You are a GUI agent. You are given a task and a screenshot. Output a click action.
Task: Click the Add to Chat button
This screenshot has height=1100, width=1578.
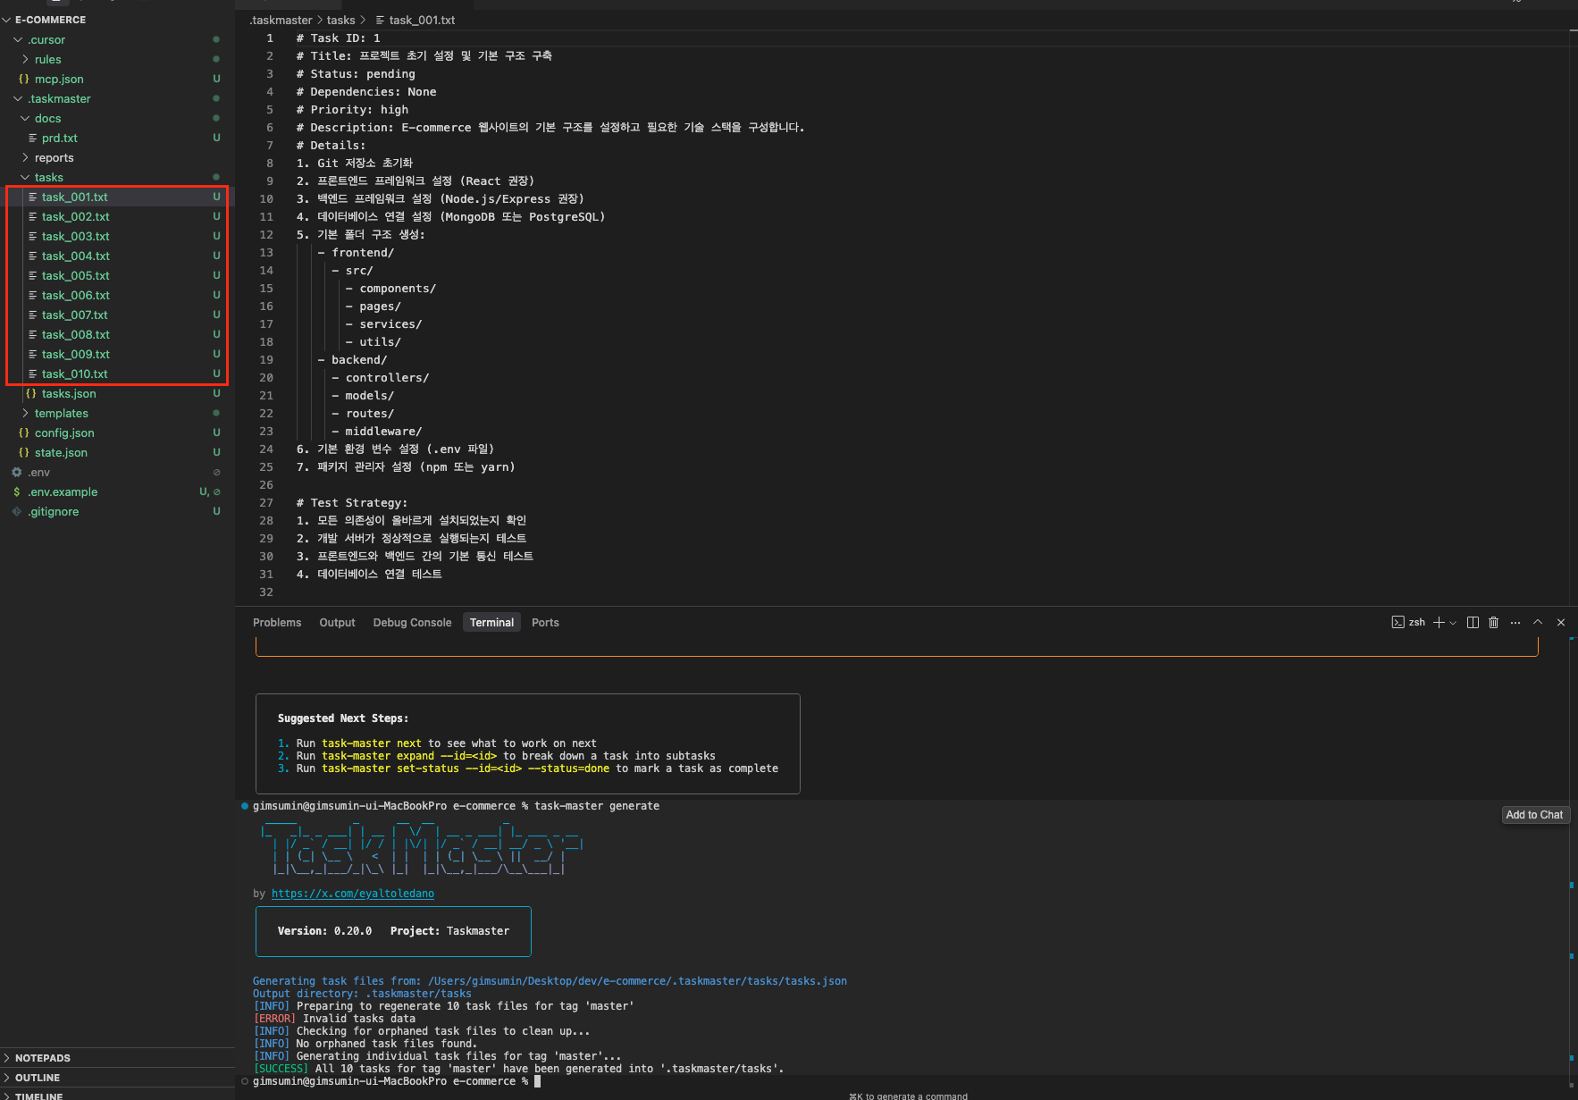point(1535,814)
